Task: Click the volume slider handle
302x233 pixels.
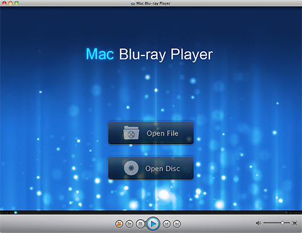Action: point(282,223)
